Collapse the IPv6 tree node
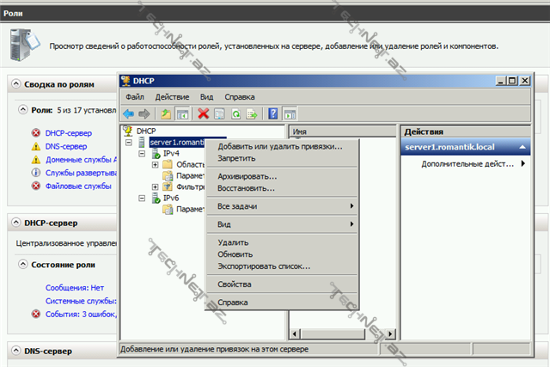The height and width of the screenshot is (367, 550). 142,198
